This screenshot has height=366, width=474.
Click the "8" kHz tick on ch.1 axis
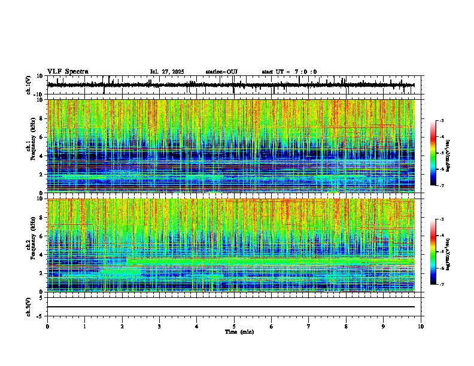[x=42, y=118]
